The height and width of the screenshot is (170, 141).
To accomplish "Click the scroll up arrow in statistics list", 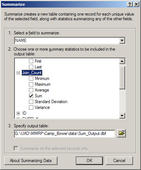I will coord(122,61).
